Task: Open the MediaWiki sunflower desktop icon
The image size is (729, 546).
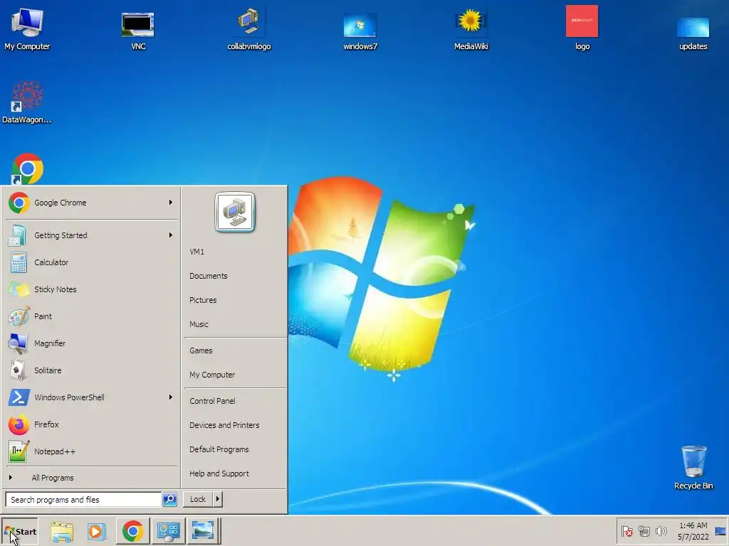Action: [471, 29]
